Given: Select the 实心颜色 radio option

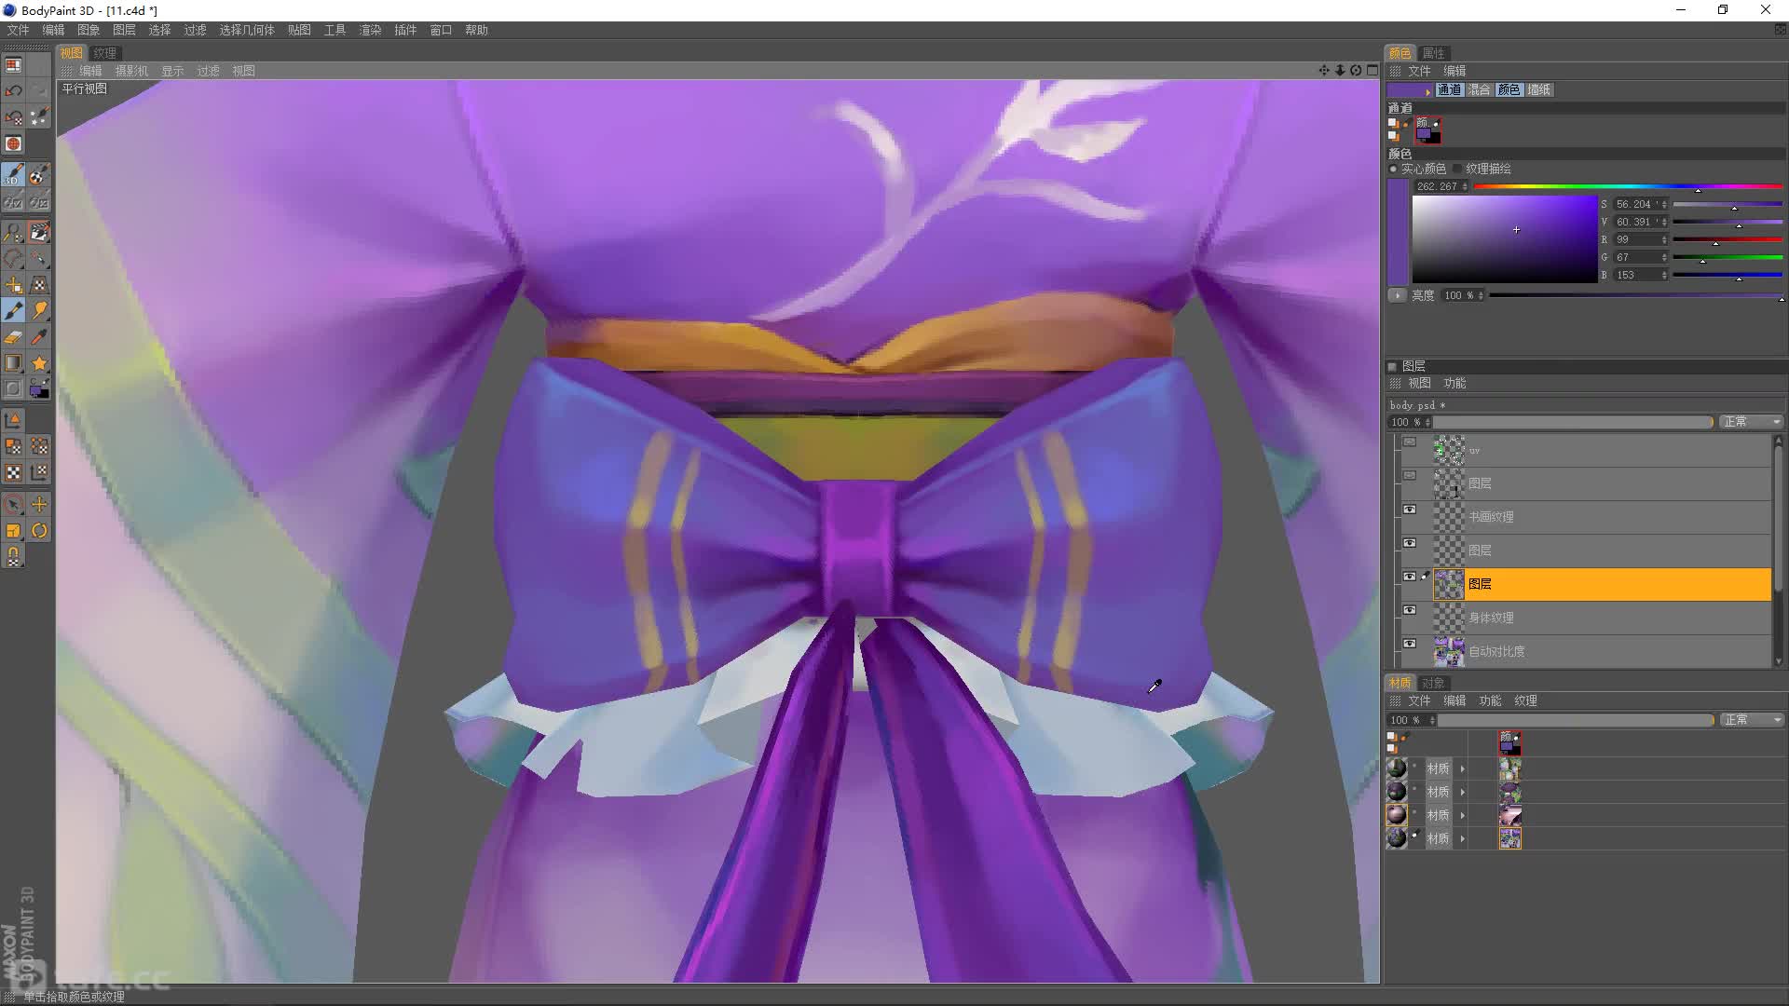Looking at the screenshot, I should point(1394,169).
